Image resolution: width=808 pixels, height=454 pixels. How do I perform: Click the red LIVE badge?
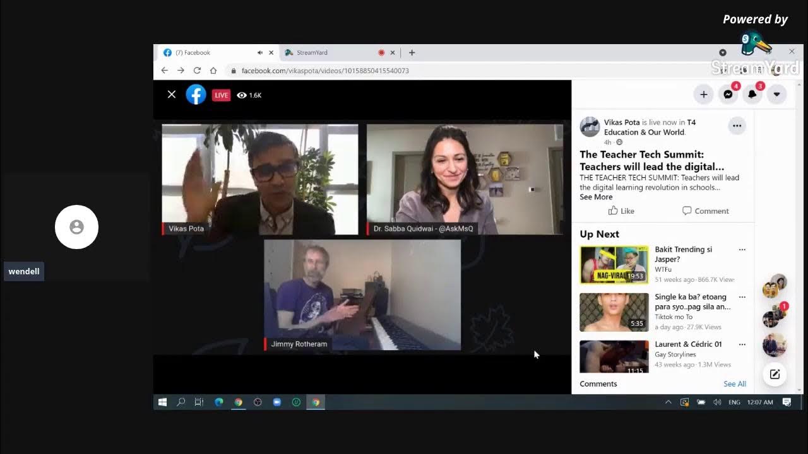click(x=221, y=95)
